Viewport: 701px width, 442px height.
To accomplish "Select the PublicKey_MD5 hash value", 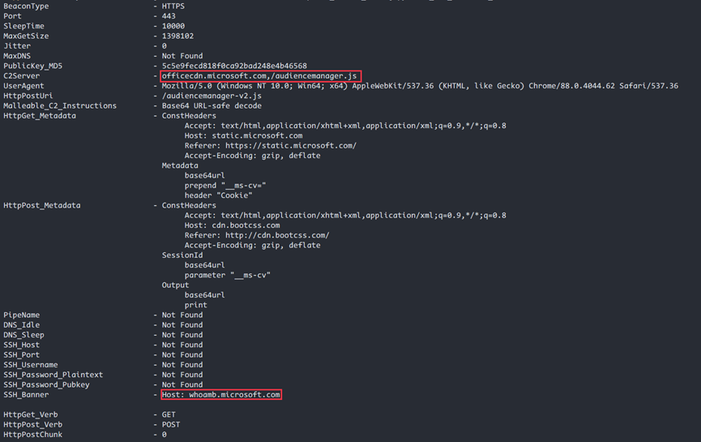I will coord(234,66).
